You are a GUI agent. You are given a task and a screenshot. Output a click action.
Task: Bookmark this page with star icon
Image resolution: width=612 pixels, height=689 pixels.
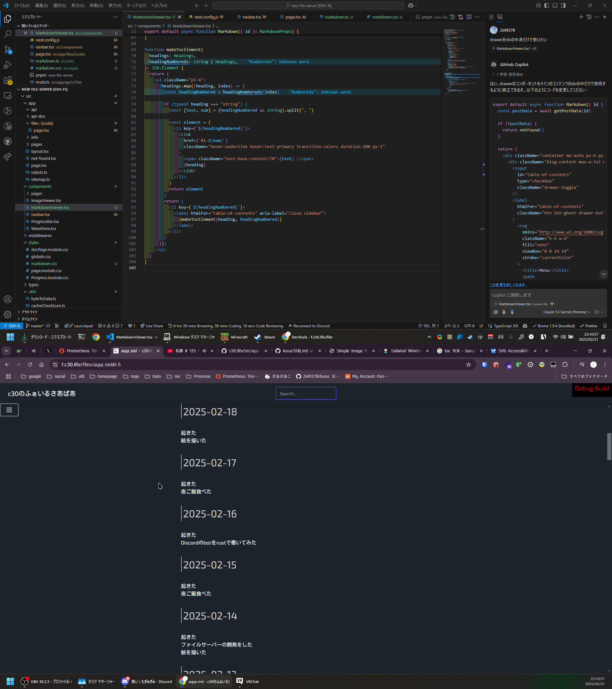pos(468,364)
